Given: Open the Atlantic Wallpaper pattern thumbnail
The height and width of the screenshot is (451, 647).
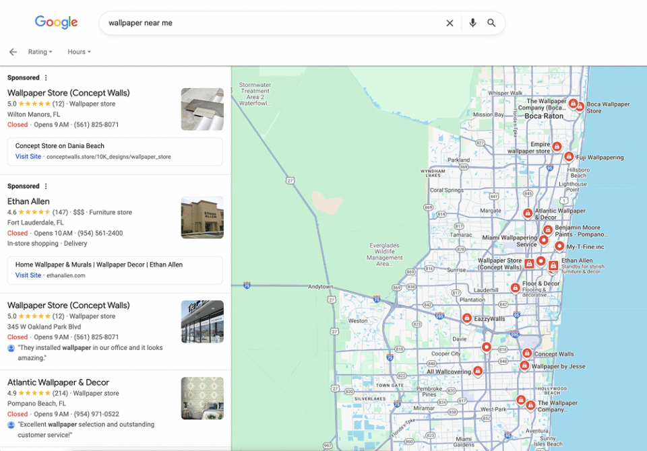Looking at the screenshot, I should [x=202, y=398].
